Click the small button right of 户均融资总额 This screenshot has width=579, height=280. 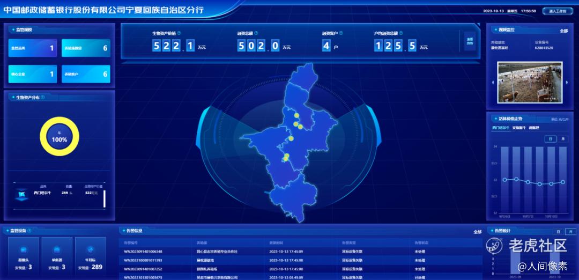pos(470,41)
